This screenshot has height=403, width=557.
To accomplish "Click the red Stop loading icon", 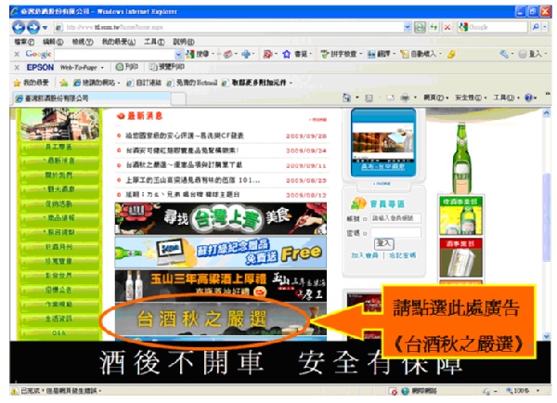I will click(449, 27).
